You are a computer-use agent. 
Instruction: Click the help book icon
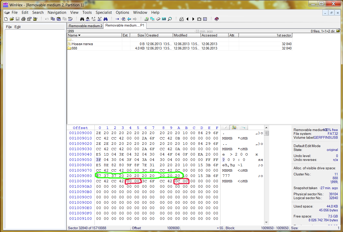click(x=217, y=19)
